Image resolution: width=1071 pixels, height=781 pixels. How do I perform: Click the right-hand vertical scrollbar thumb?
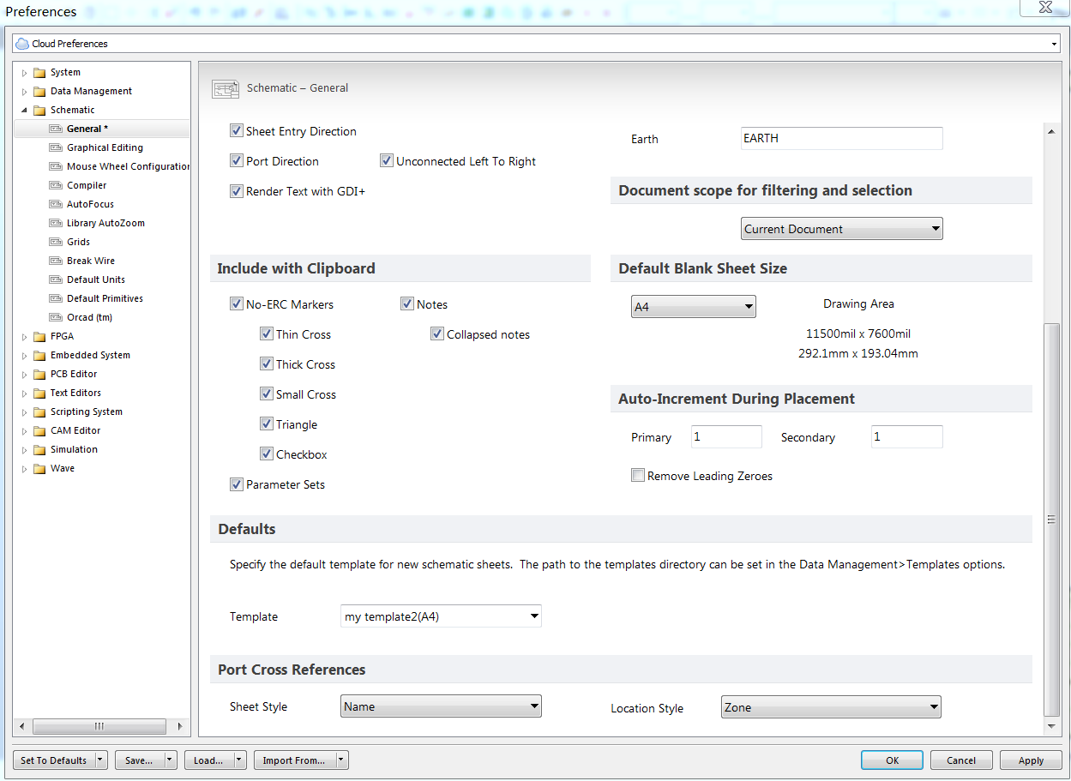coord(1050,520)
